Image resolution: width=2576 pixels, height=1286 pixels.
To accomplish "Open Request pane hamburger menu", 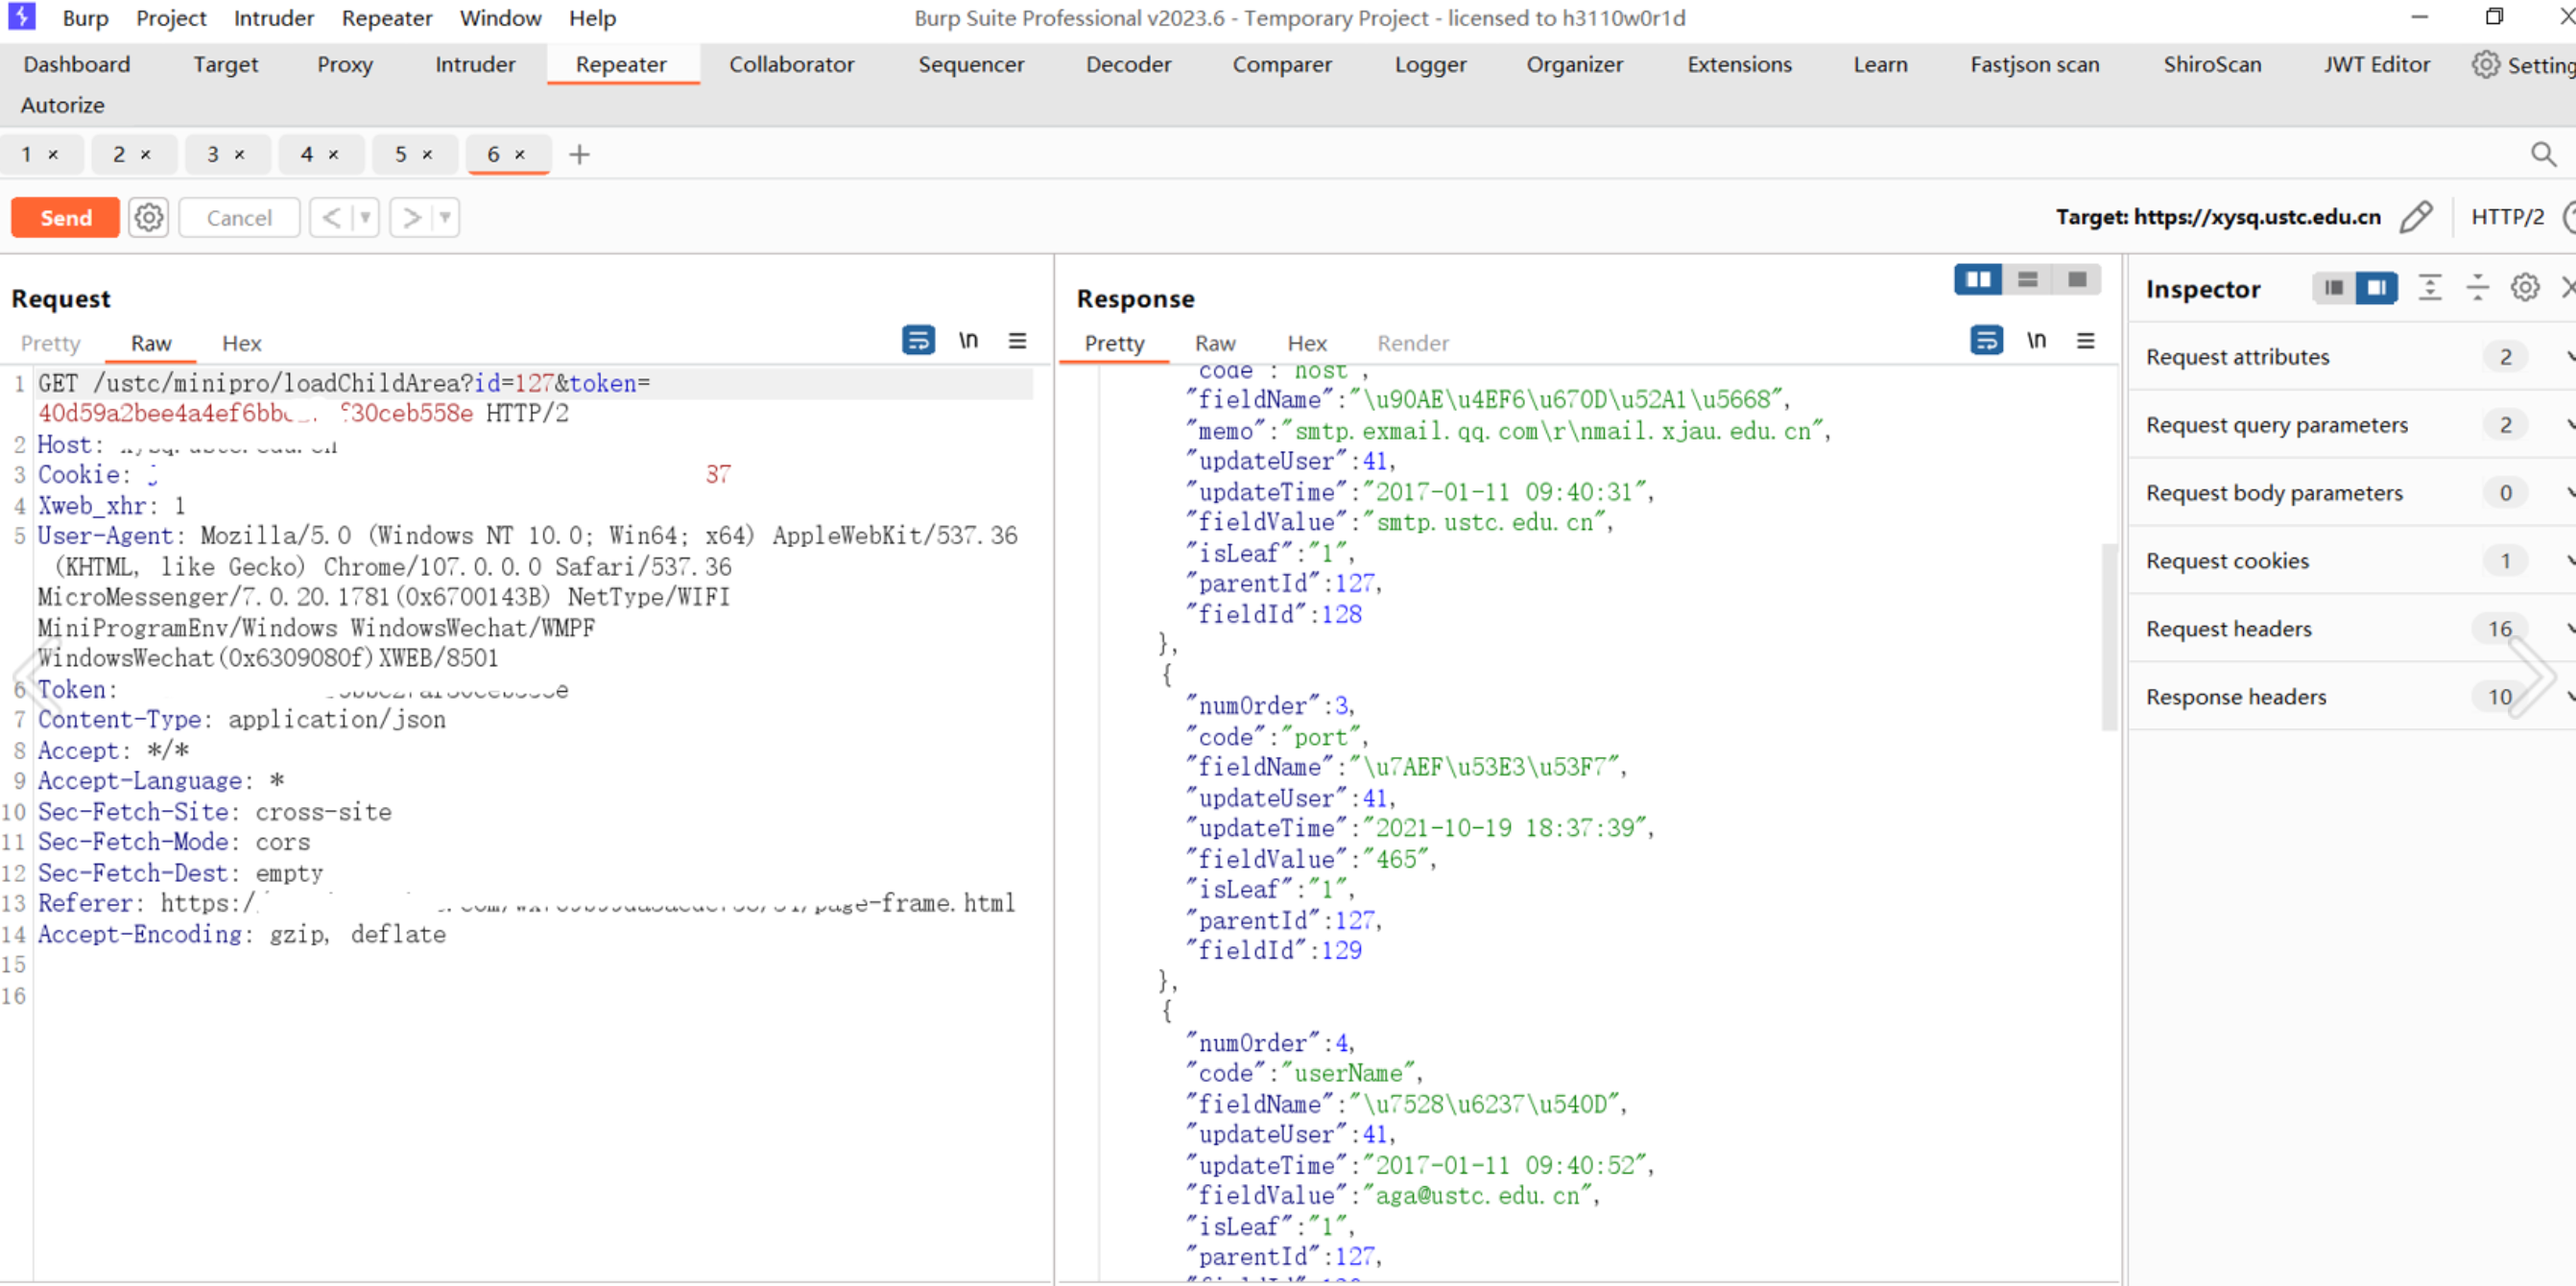I will [x=1017, y=340].
